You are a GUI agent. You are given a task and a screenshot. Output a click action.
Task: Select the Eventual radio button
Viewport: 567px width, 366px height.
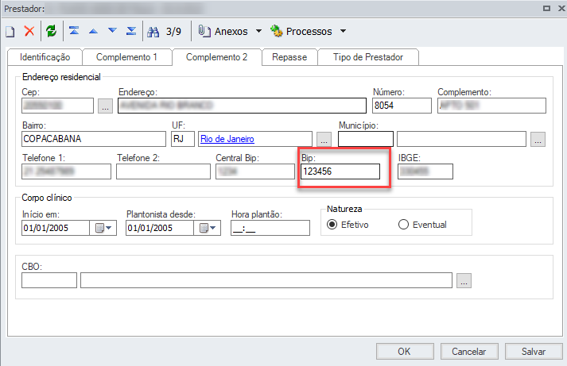tap(403, 225)
